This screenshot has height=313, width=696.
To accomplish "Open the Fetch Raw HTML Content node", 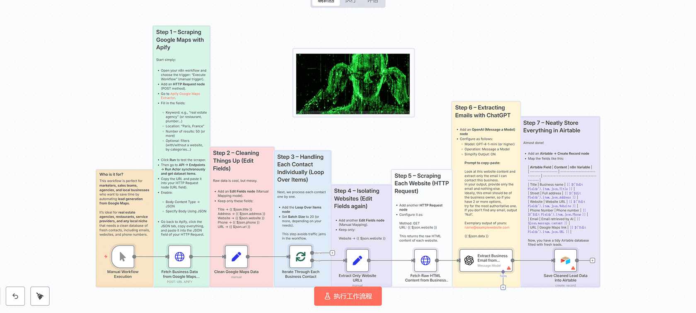I will tap(425, 260).
